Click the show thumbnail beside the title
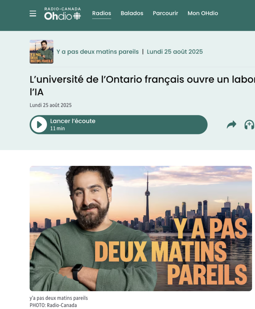255x309 pixels. 42,52
